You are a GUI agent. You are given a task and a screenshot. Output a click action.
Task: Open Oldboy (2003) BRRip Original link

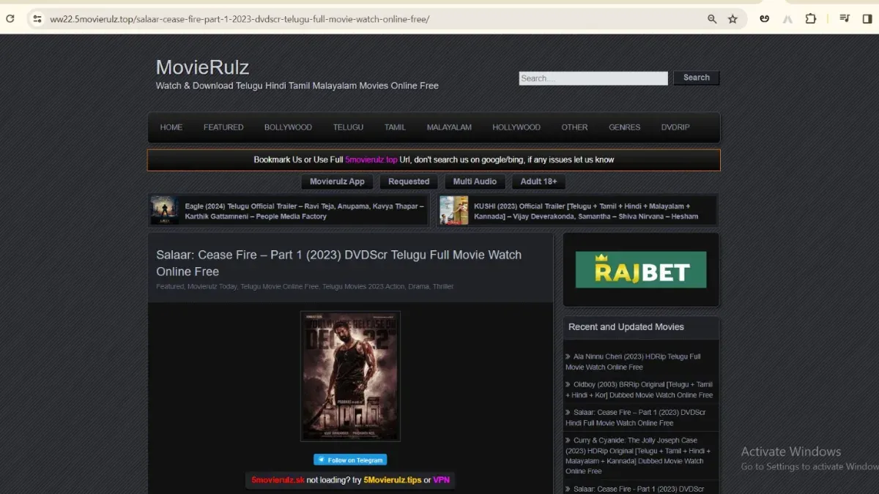coord(639,389)
